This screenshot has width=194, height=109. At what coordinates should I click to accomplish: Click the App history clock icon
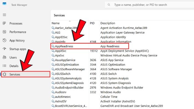click(4, 40)
